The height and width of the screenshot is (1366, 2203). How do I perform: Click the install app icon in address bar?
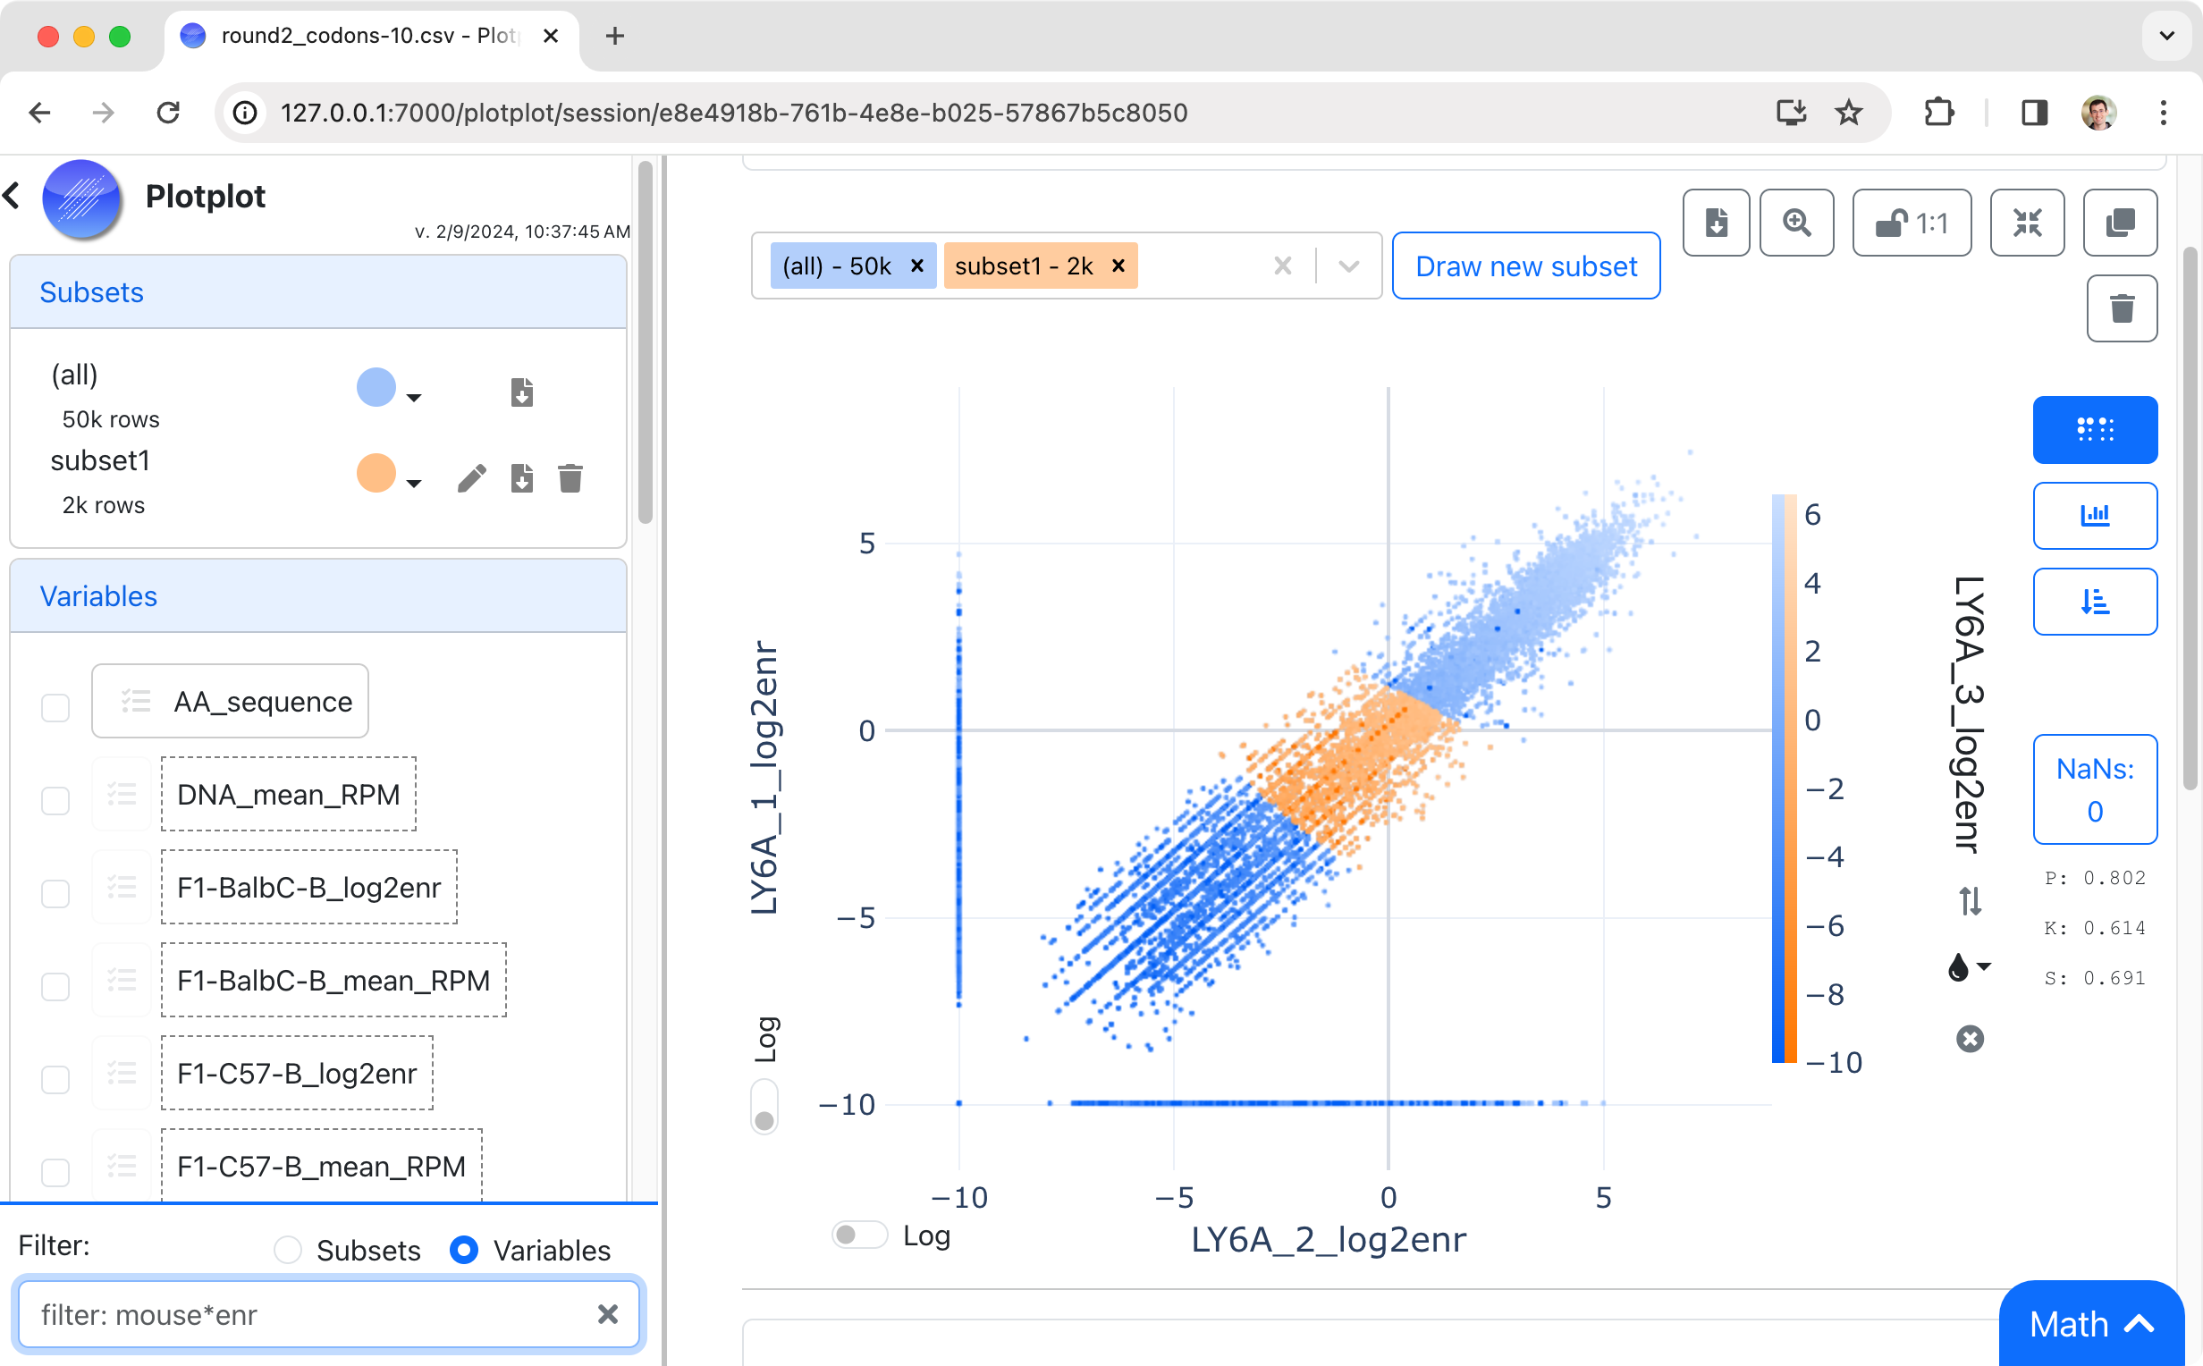(1791, 113)
